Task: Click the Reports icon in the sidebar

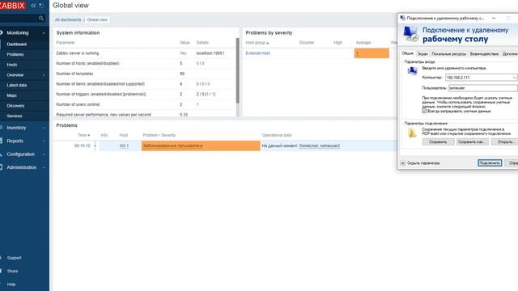Action: pos(2,141)
